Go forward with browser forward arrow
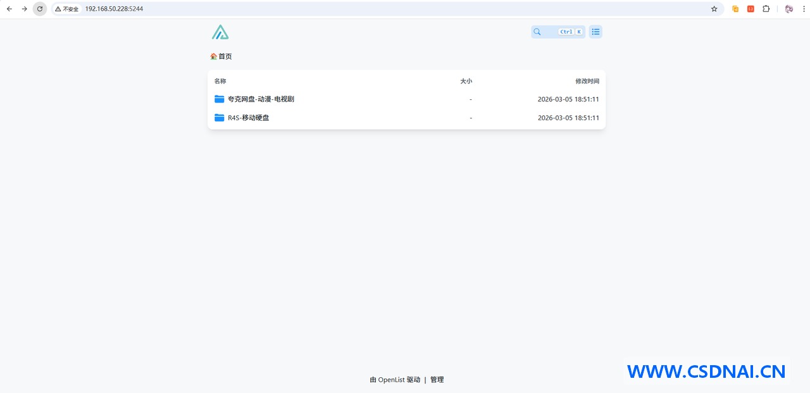The width and height of the screenshot is (810, 393). tap(24, 9)
